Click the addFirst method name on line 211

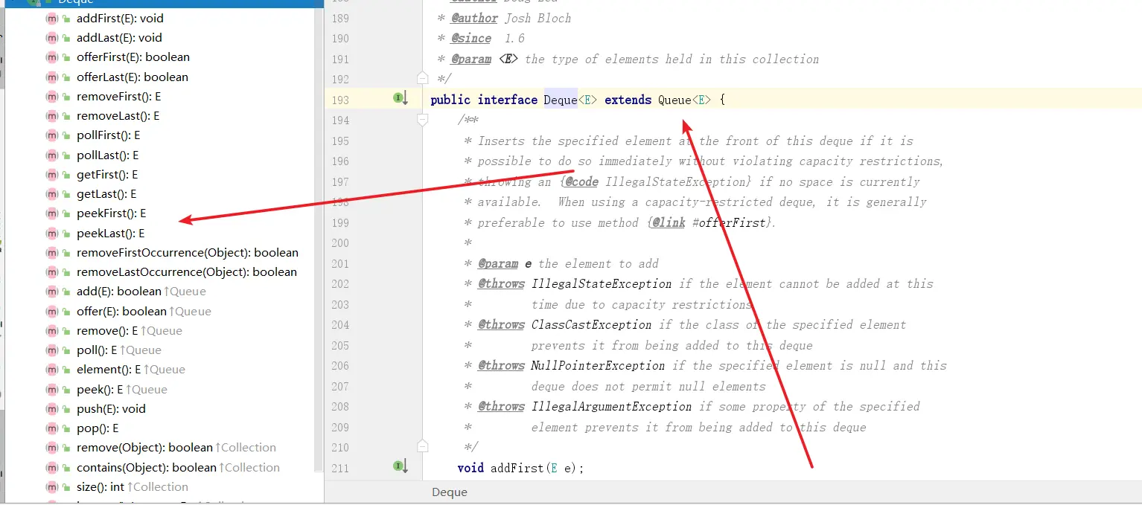pyautogui.click(x=517, y=468)
